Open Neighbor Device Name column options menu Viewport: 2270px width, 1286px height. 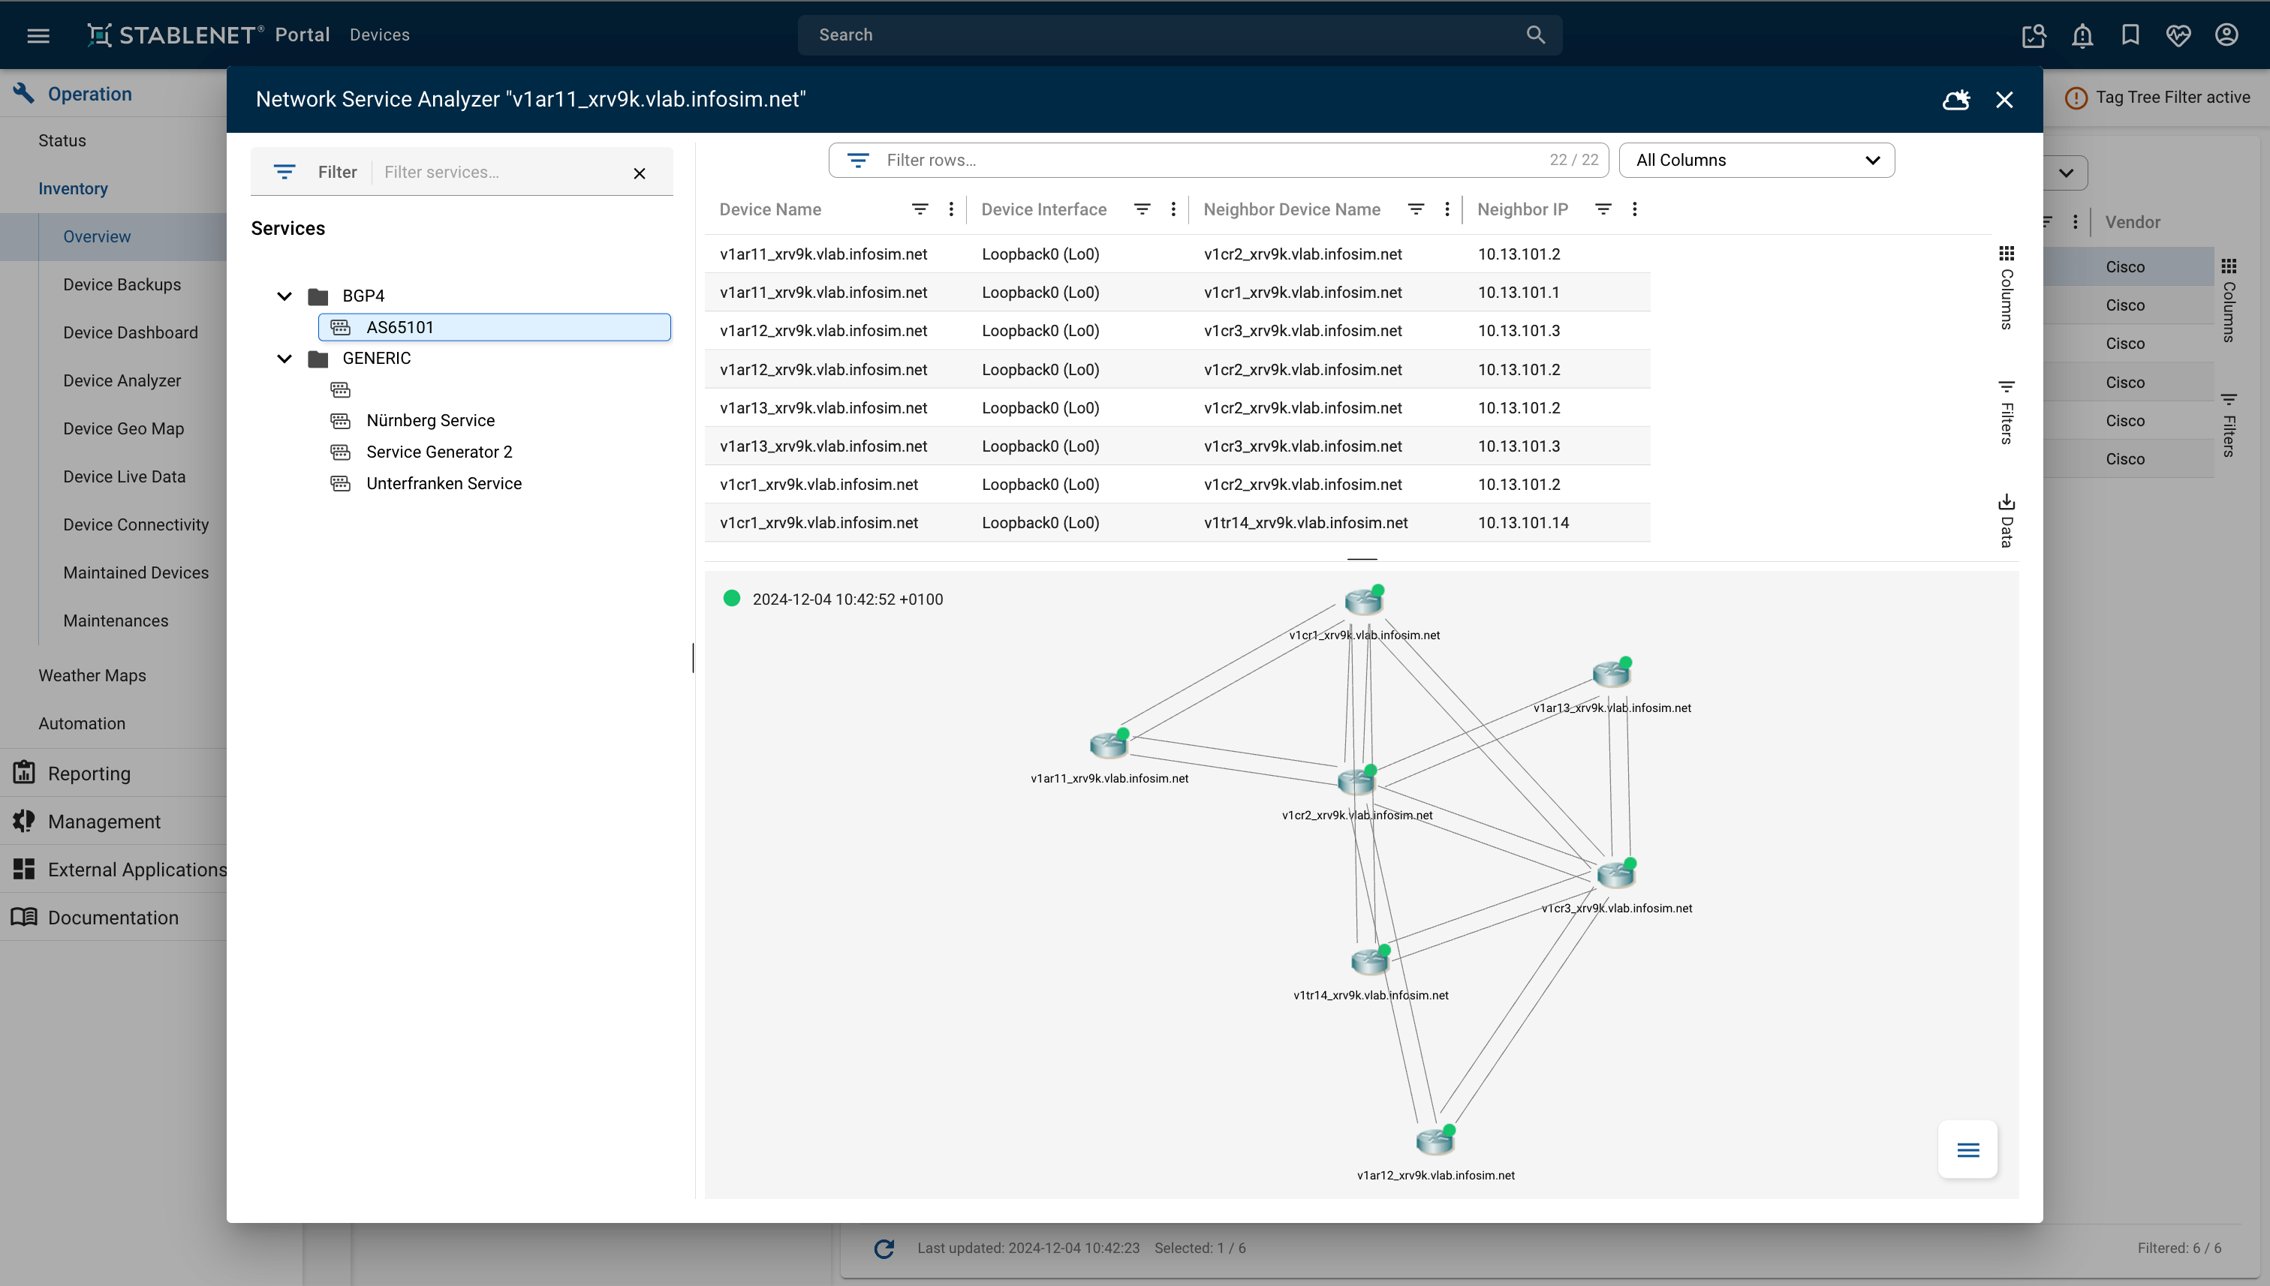[1447, 209]
